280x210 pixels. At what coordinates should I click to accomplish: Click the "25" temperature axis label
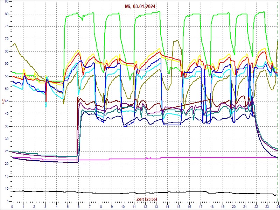coord(6,152)
